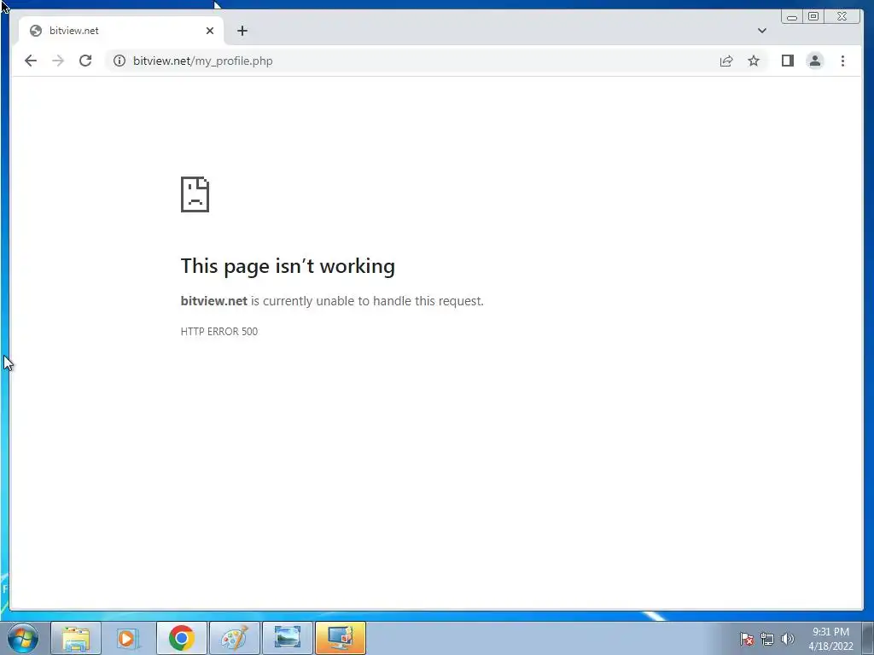Open a new tab with the plus button
The width and height of the screenshot is (874, 655).
242,31
